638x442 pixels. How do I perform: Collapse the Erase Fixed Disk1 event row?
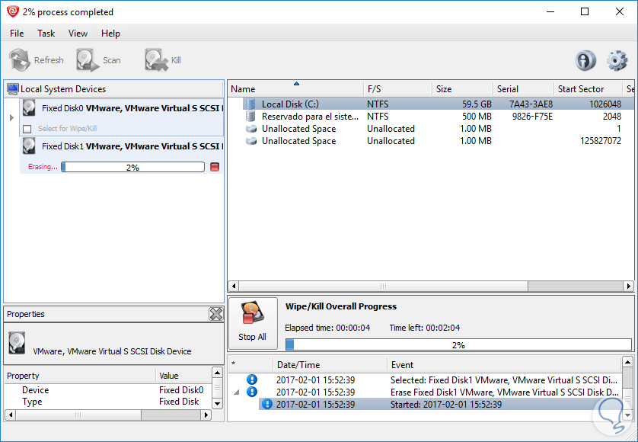click(x=237, y=392)
